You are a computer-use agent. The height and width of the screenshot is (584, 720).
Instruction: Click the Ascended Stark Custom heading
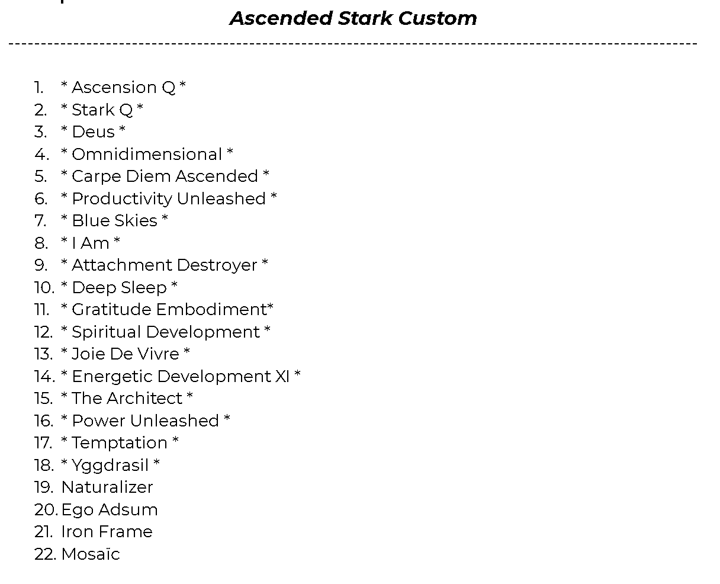pos(353,18)
